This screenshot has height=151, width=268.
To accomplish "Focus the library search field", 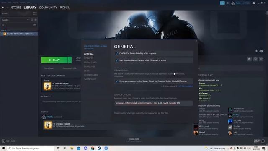I will tap(17, 25).
